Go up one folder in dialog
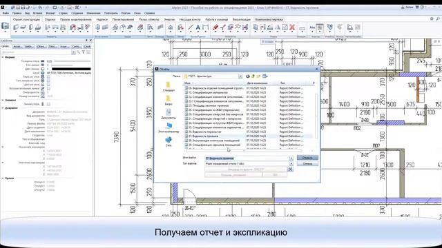The image size is (442, 248). (x=253, y=76)
